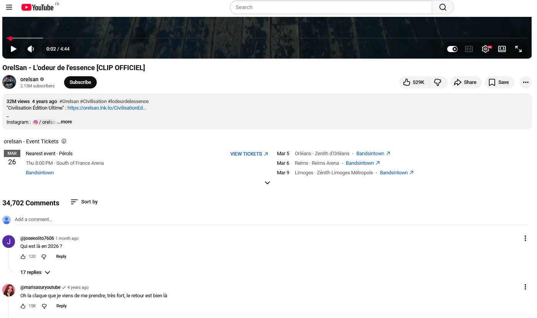This screenshot has height=318, width=537.
Task: Click the "Reims · Reims Arena" event text
Action: coord(317,163)
